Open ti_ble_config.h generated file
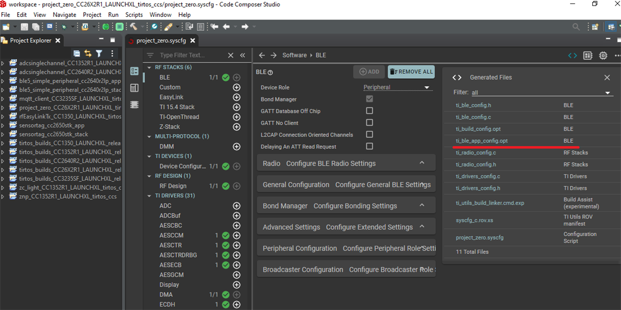 [474, 105]
